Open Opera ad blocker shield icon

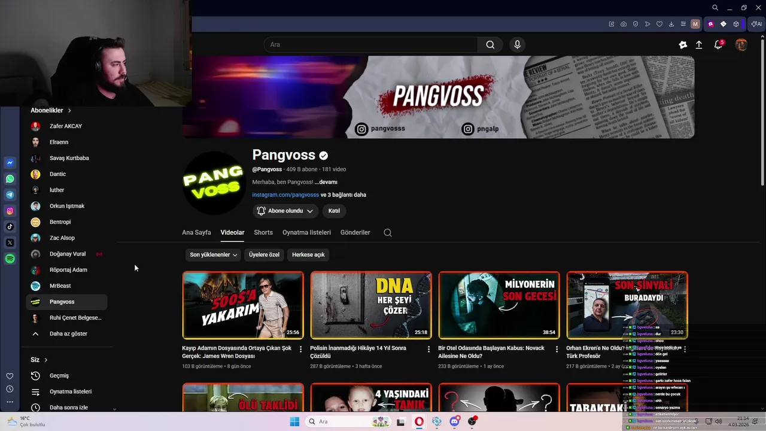tap(636, 24)
